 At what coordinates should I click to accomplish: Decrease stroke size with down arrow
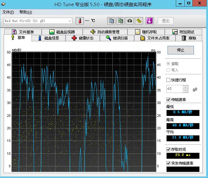click(185, 91)
